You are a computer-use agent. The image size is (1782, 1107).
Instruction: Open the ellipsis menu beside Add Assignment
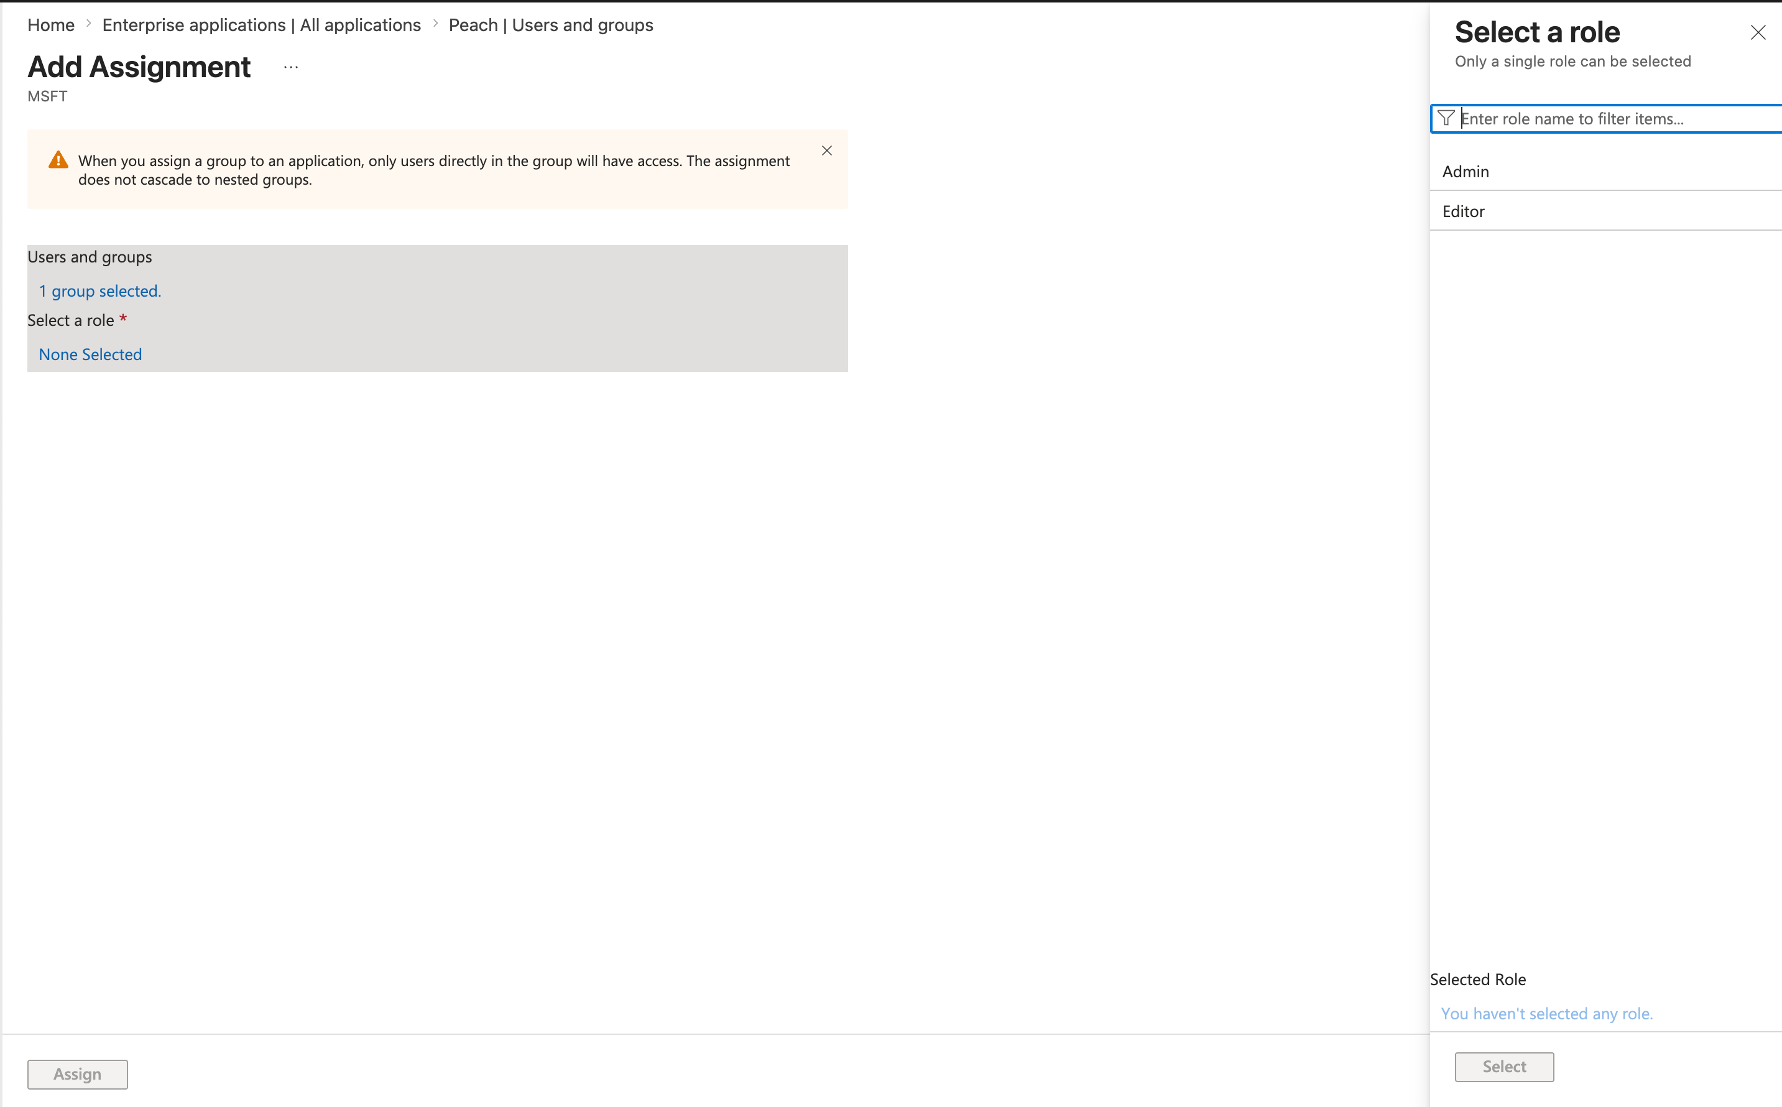(x=290, y=67)
